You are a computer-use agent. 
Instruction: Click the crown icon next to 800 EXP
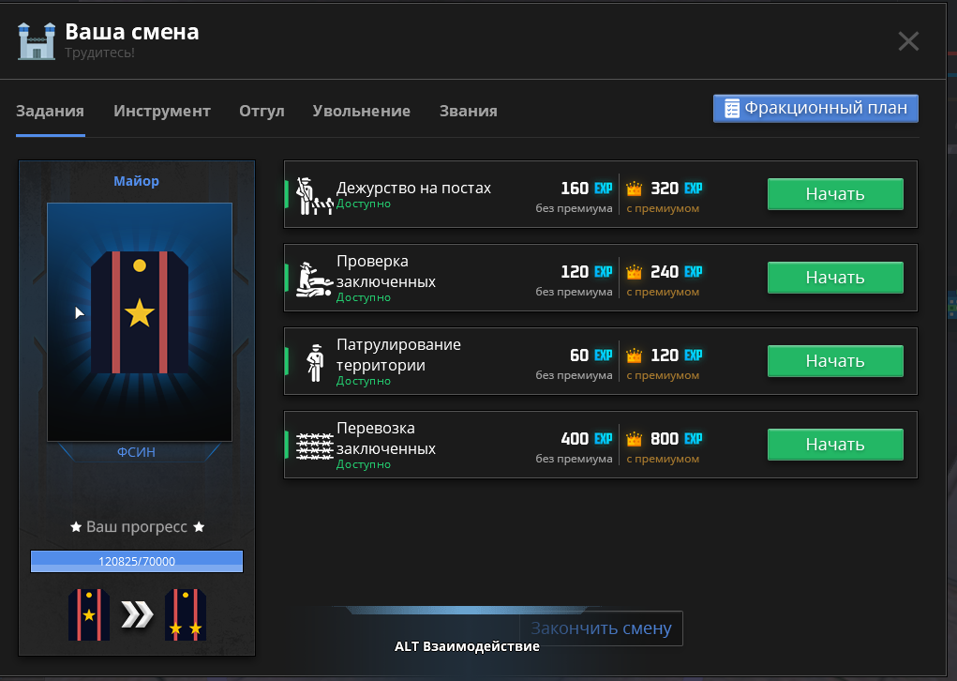635,439
